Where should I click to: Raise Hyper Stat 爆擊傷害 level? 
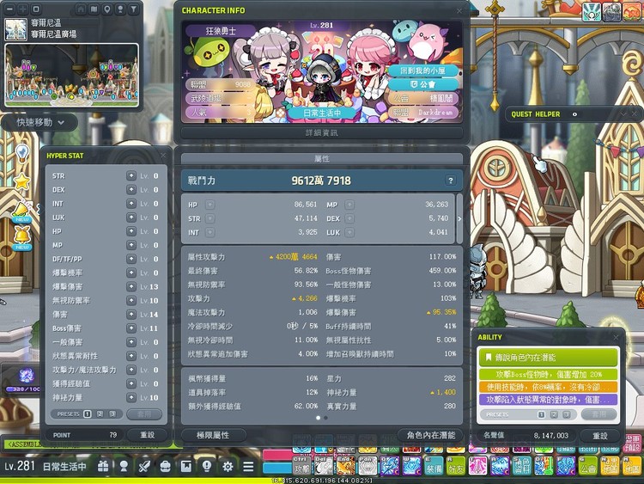[131, 286]
